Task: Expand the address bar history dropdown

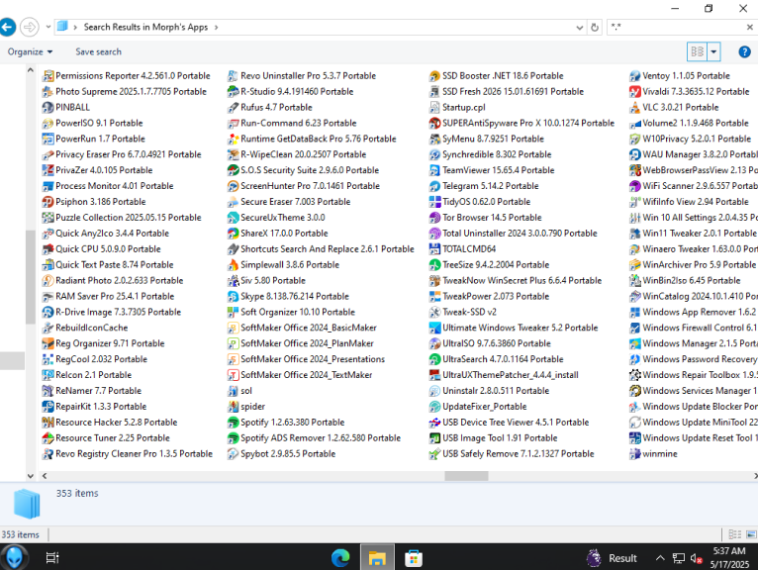Action: point(579,28)
